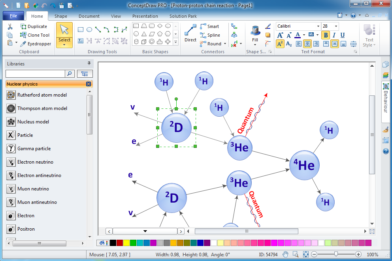Open the Text Style panel
This screenshot has height=261, width=392.
(x=369, y=35)
